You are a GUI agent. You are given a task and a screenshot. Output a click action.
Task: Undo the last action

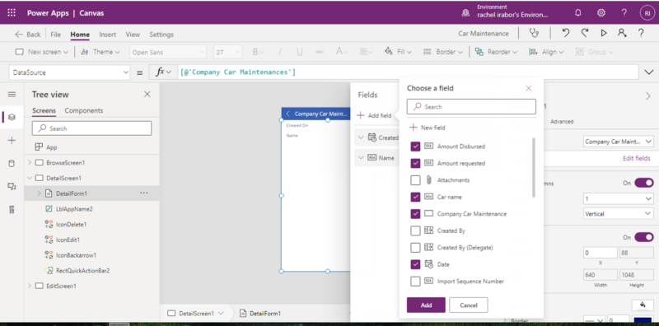(x=566, y=33)
